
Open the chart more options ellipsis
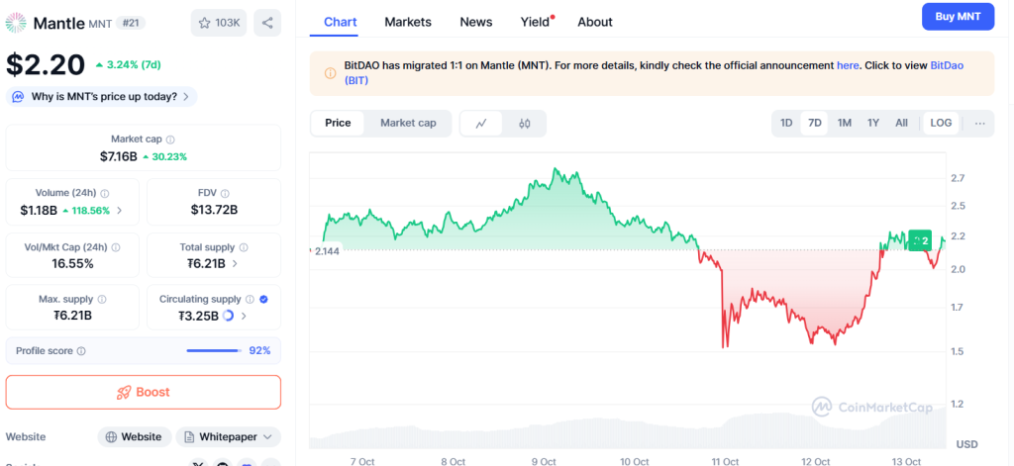click(979, 124)
